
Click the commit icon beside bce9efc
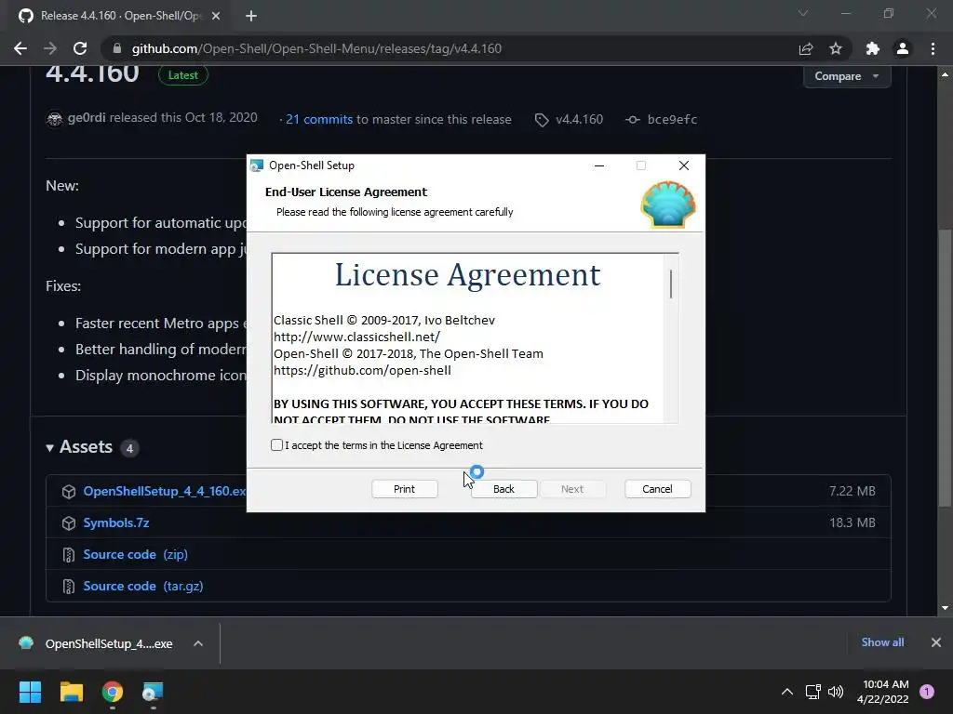[632, 120]
